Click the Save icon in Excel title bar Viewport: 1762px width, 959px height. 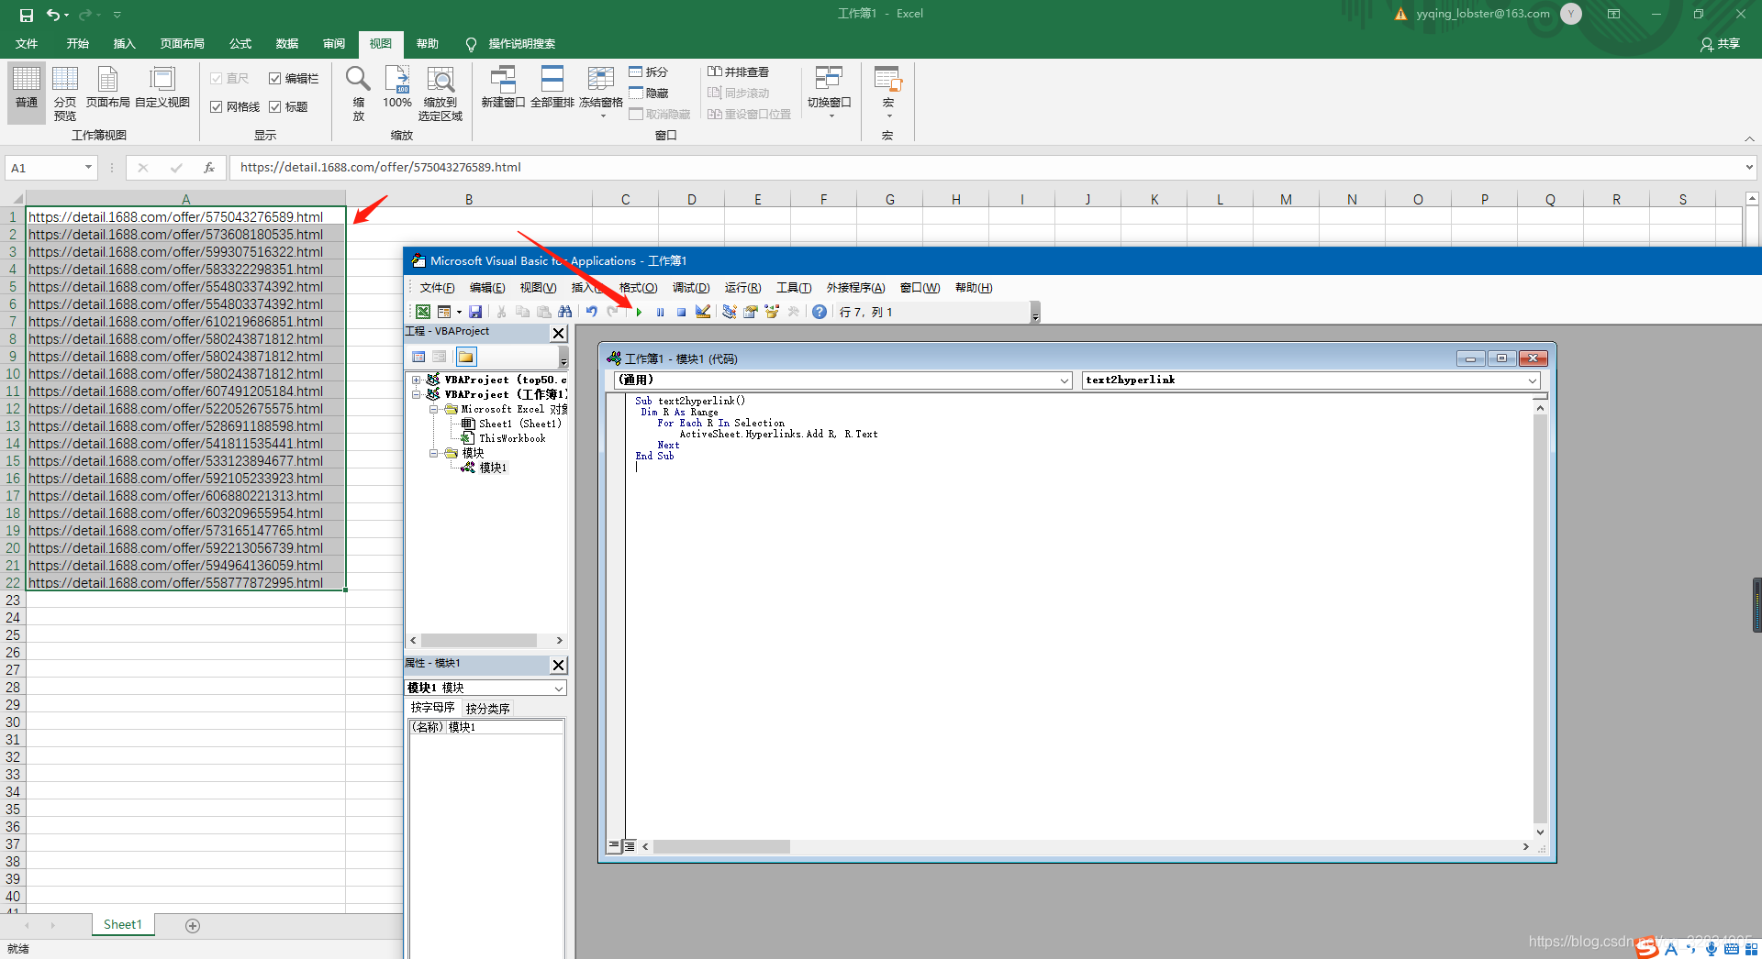26,15
